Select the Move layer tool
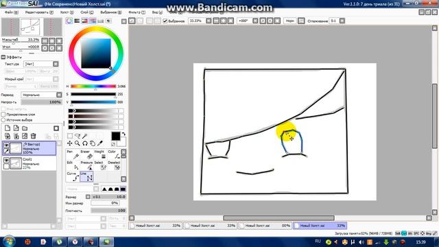Screen dimensions: 439x247 coord(70,143)
